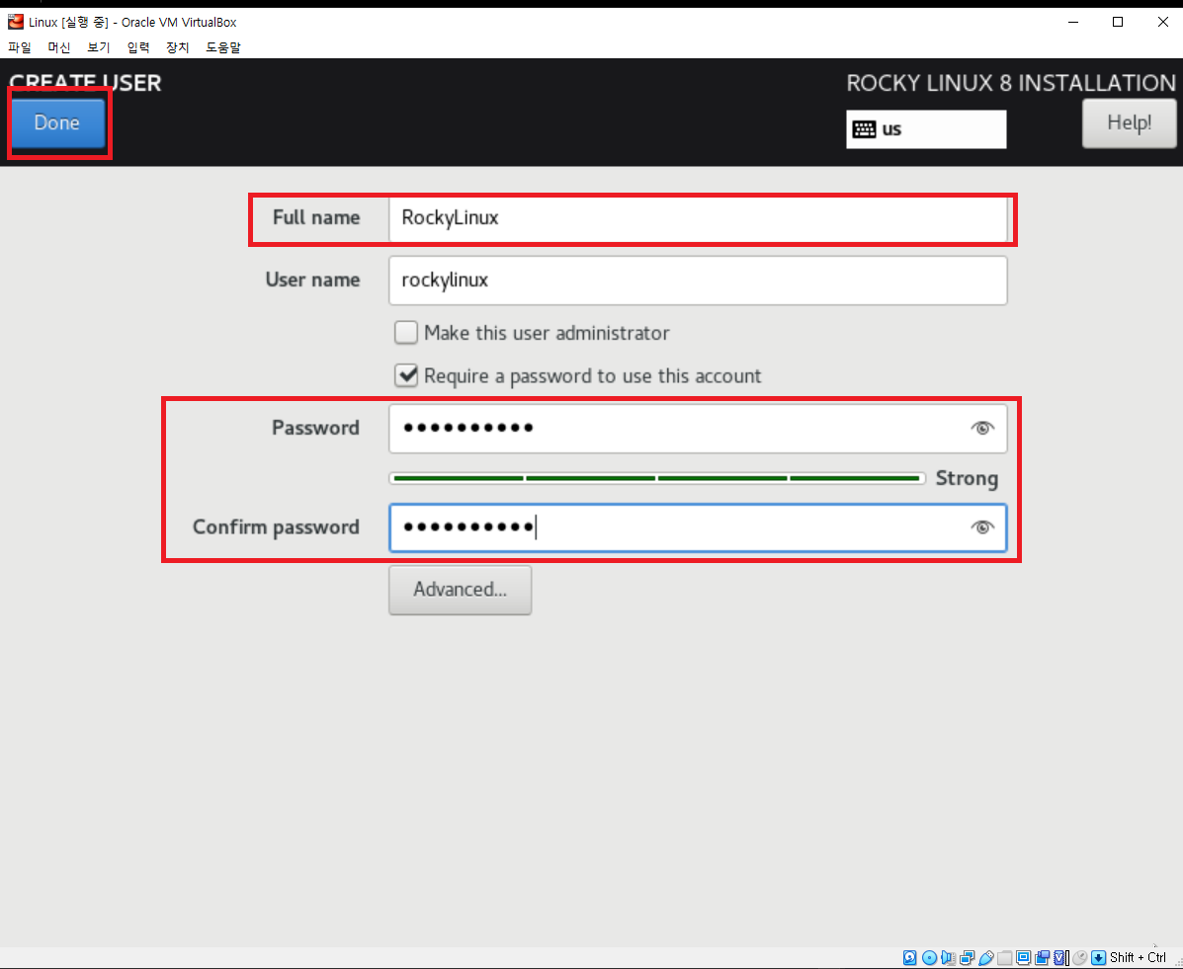Uncheck Require a password to use this account

[406, 375]
